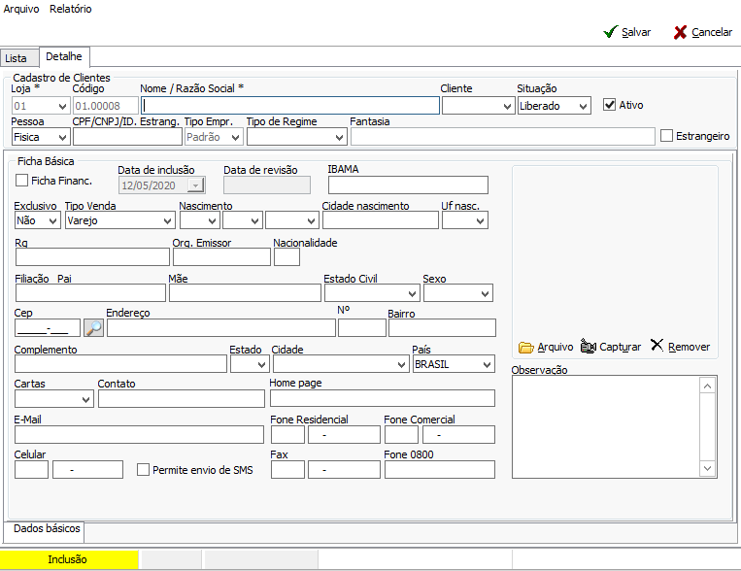This screenshot has width=741, height=571.
Task: Click the folder Arquivo photo icon
Action: pyautogui.click(x=525, y=348)
